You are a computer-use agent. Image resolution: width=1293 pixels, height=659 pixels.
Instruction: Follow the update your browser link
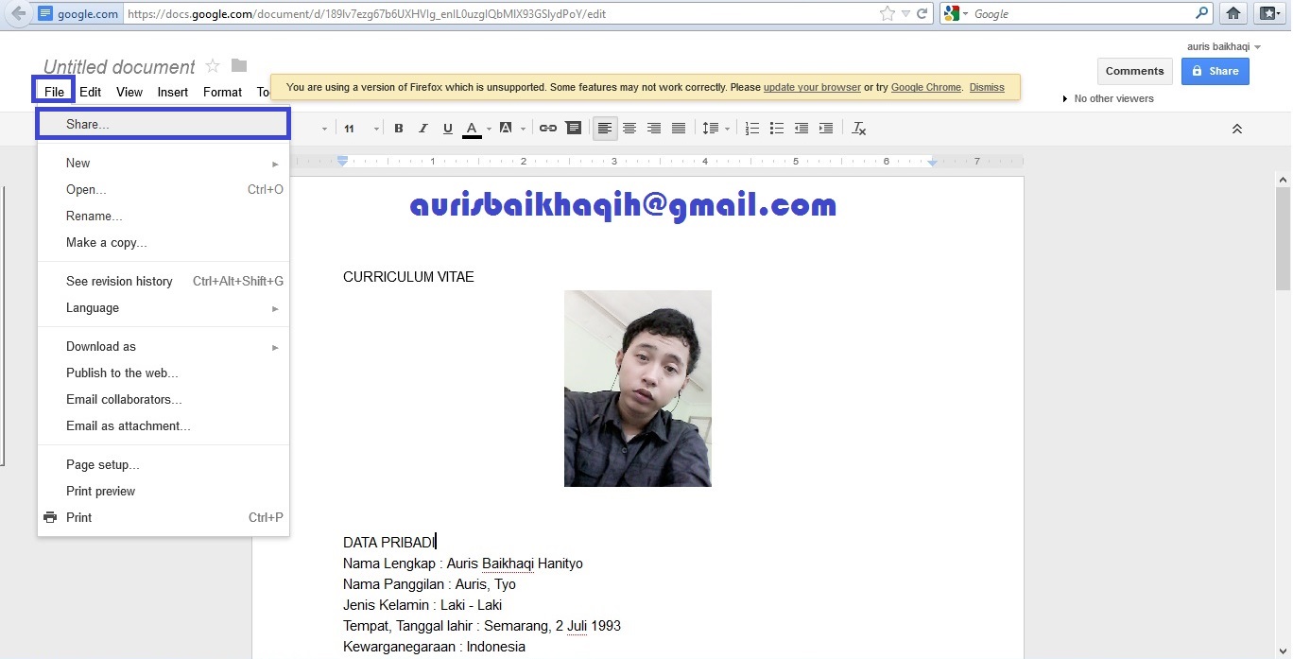(811, 87)
